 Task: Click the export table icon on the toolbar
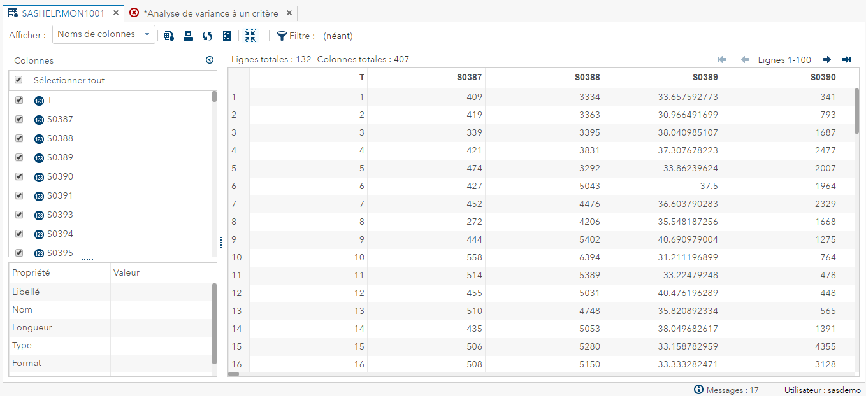pos(169,36)
